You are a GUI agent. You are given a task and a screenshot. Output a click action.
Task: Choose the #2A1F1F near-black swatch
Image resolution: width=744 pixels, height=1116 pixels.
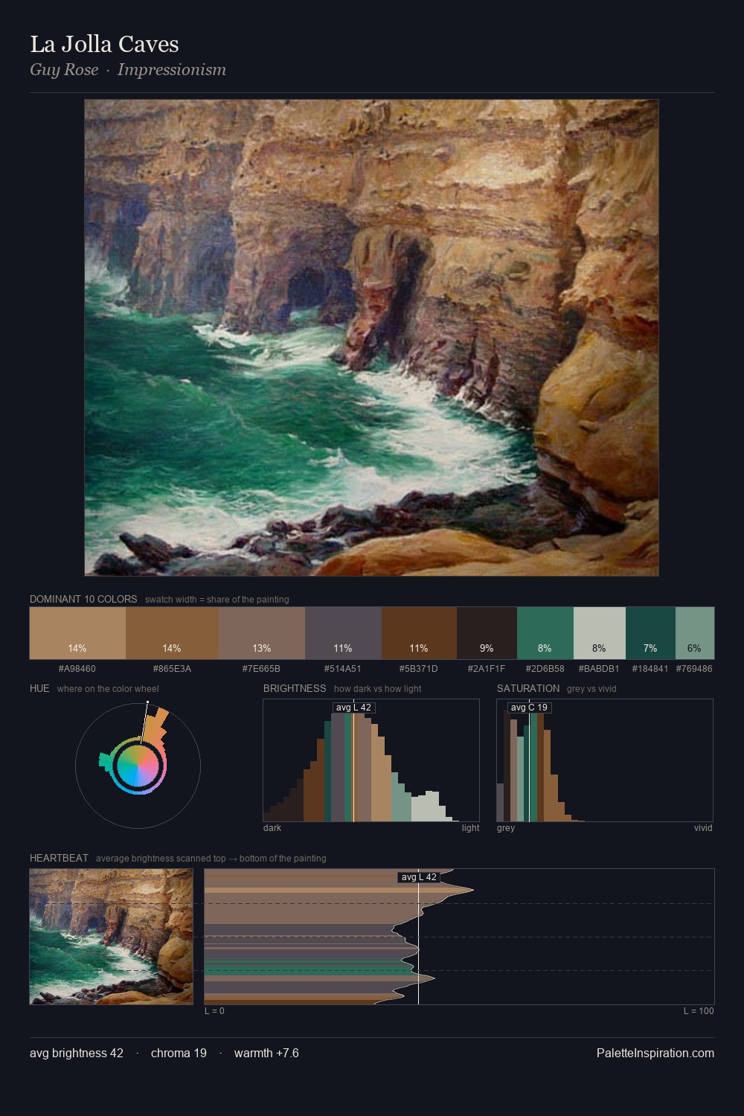(487, 633)
